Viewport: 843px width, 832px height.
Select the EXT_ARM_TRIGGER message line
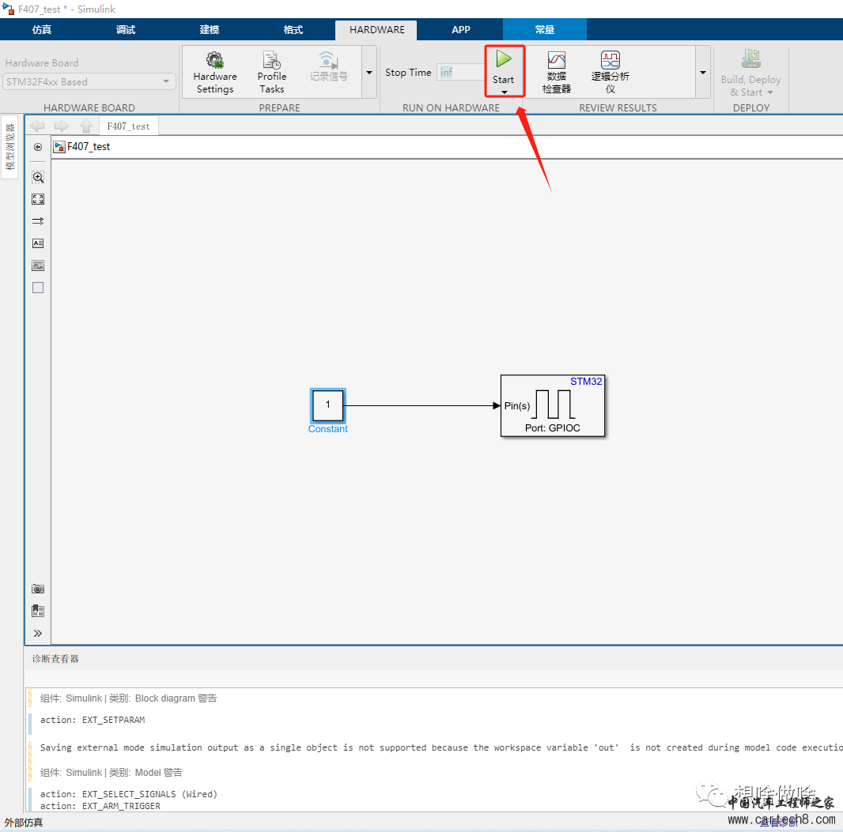click(x=100, y=806)
